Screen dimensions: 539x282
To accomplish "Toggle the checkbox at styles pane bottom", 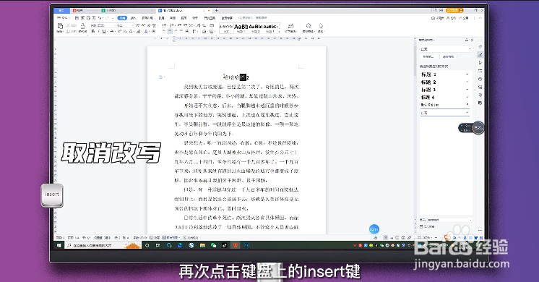I will tap(421, 226).
